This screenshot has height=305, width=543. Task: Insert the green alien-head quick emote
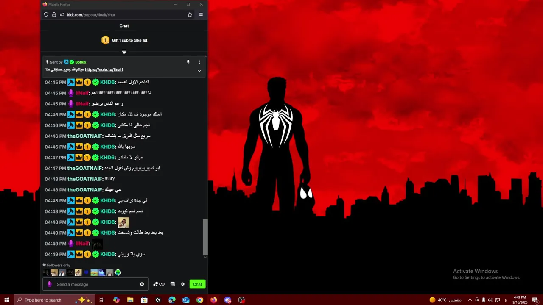pyautogui.click(x=118, y=272)
